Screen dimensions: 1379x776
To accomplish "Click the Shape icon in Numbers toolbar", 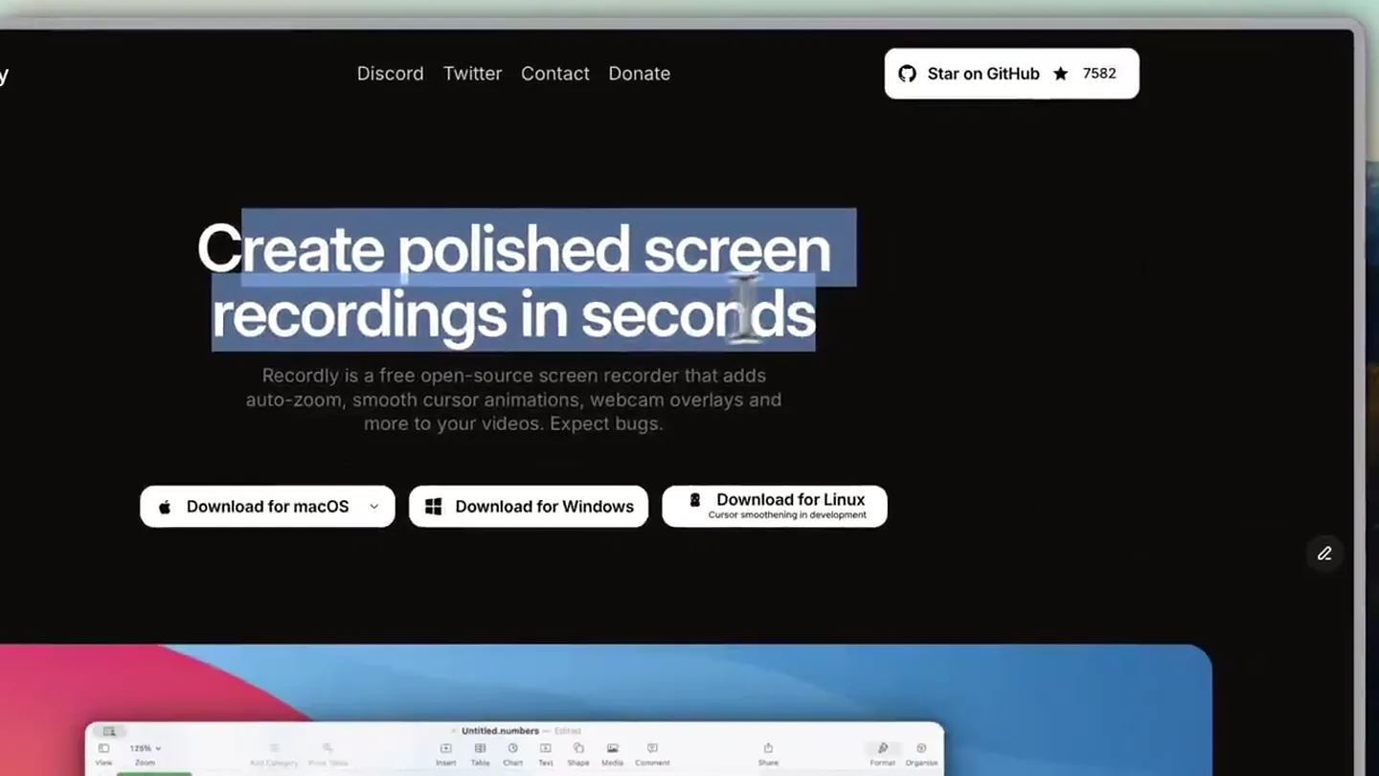I will (x=577, y=748).
